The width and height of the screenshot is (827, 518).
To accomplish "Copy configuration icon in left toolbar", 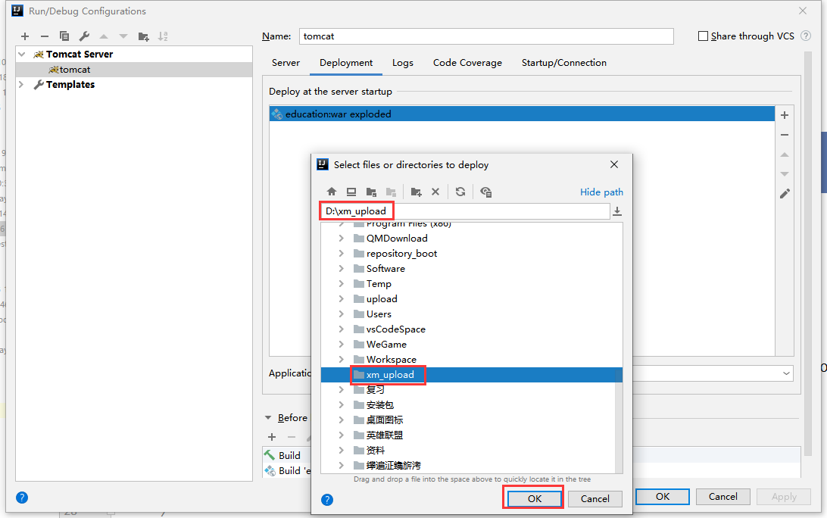I will [64, 36].
